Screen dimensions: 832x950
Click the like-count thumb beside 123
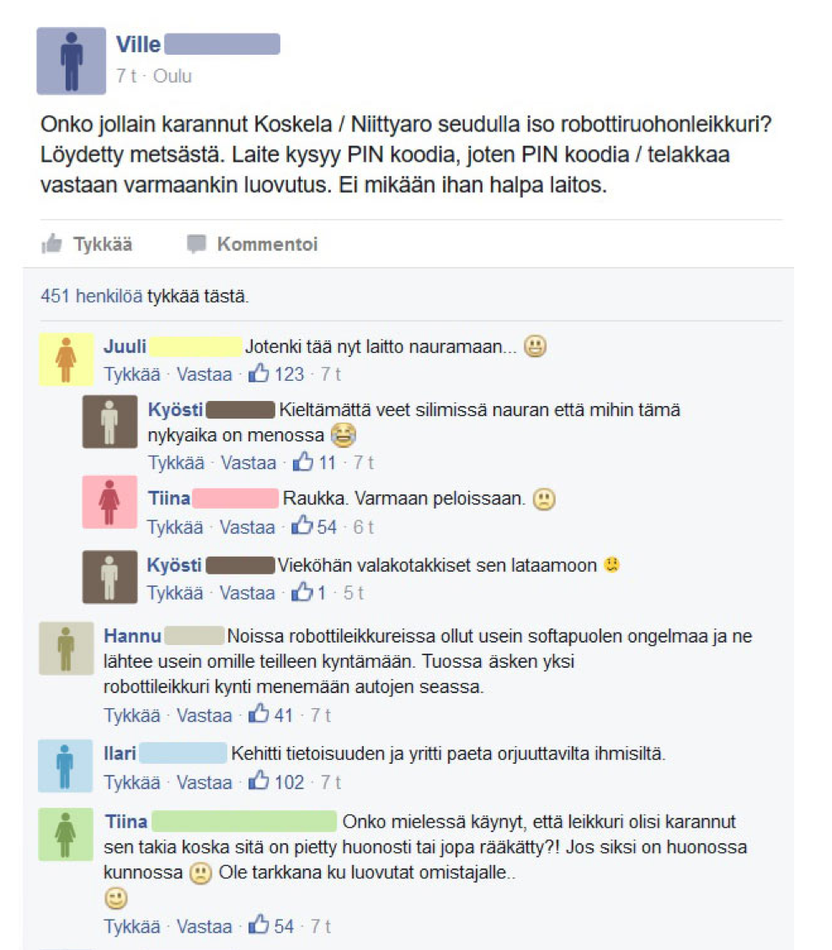259,373
